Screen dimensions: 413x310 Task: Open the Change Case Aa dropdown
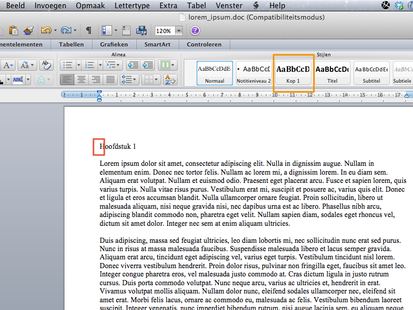(27, 65)
